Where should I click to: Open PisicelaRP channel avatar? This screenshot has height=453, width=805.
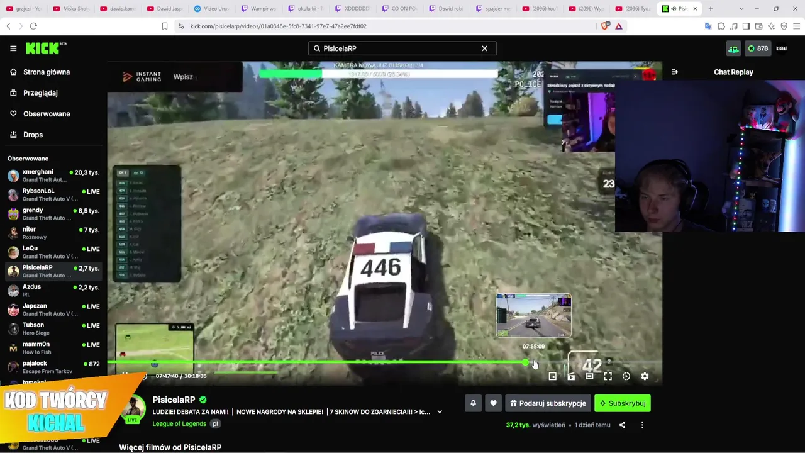[x=133, y=410]
